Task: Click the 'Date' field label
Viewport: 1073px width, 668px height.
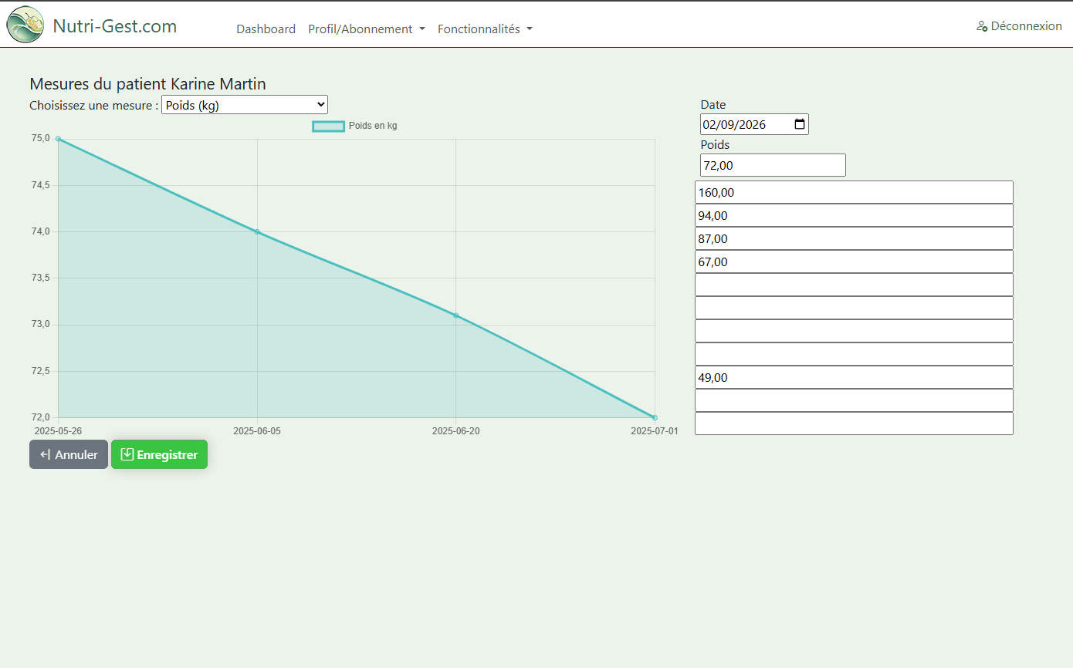Action: point(713,105)
